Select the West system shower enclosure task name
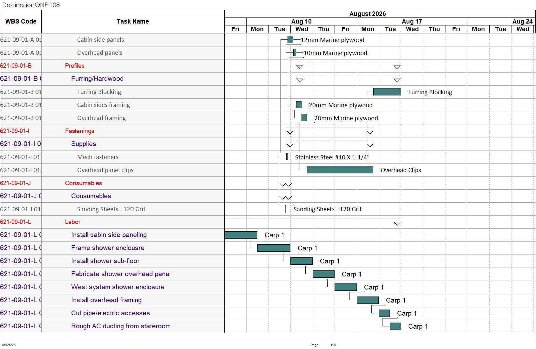The height and width of the screenshot is (349, 536). point(118,287)
